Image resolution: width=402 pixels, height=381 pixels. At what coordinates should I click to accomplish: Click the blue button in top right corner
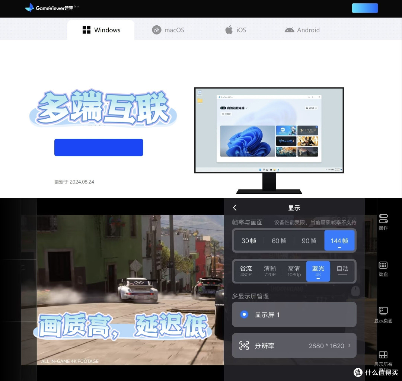(365, 8)
